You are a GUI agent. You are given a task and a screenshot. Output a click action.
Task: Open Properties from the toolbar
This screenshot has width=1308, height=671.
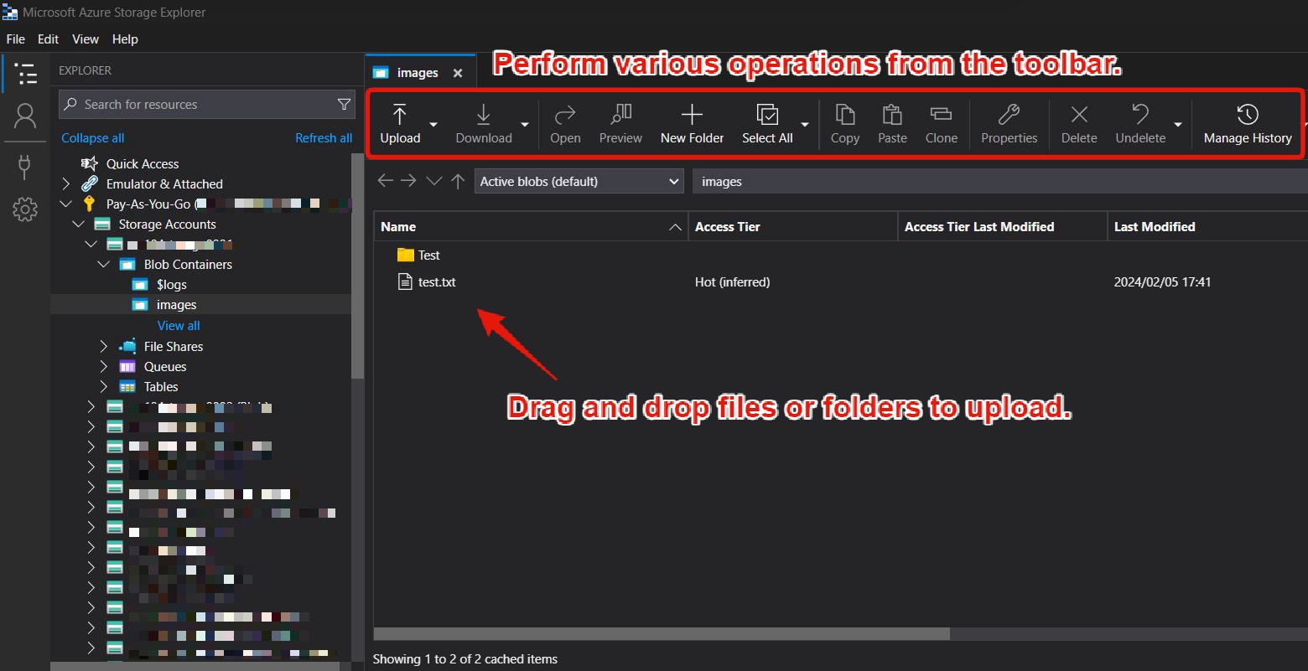1009,124
